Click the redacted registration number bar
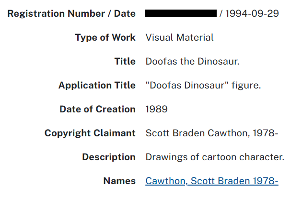This screenshot has width=302, height=198. (x=181, y=13)
